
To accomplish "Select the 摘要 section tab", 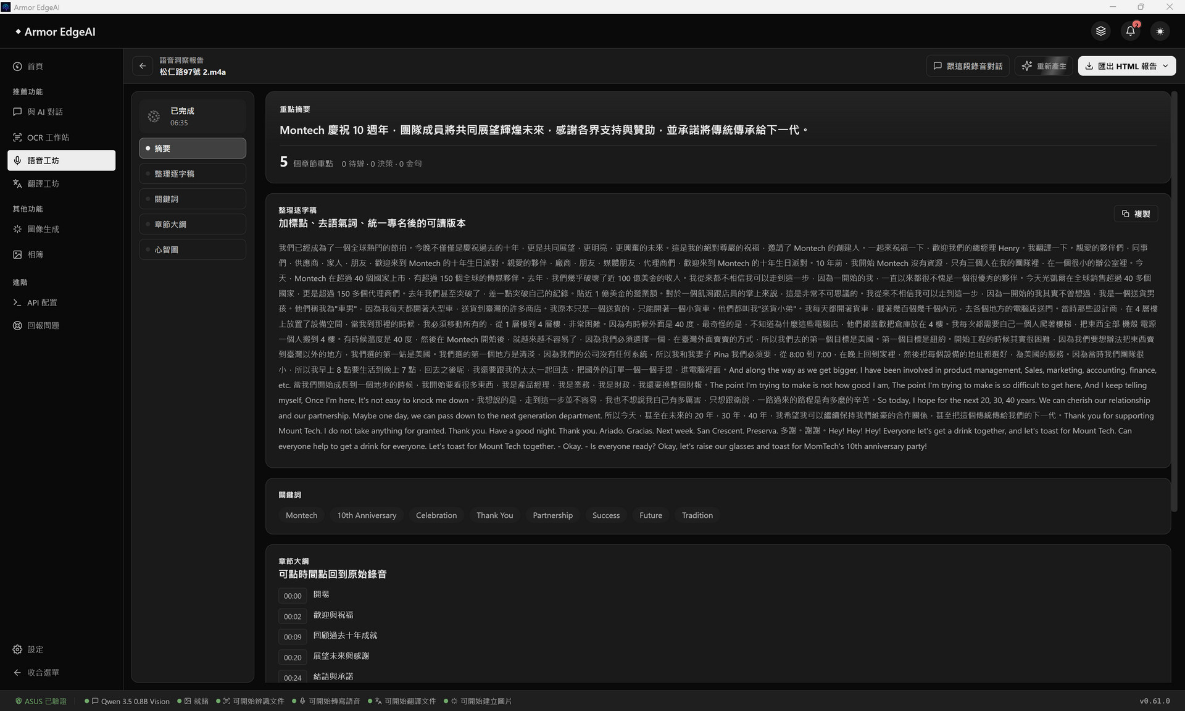I will [193, 149].
